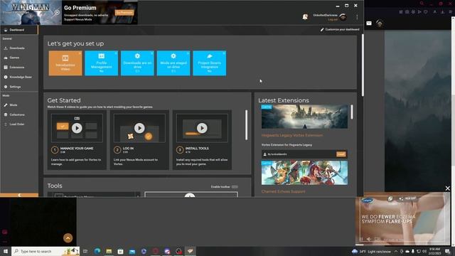Click the search icon in the browser window
Screen dimensions: 455x256
click(x=422, y=4)
